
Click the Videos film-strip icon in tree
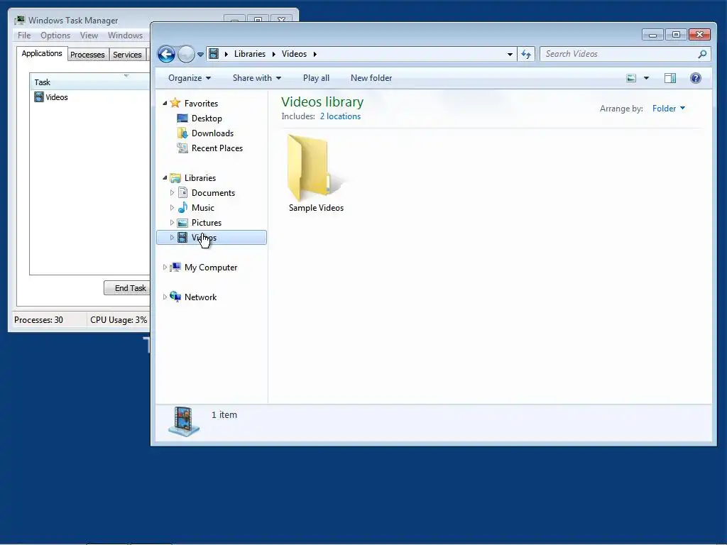(182, 237)
